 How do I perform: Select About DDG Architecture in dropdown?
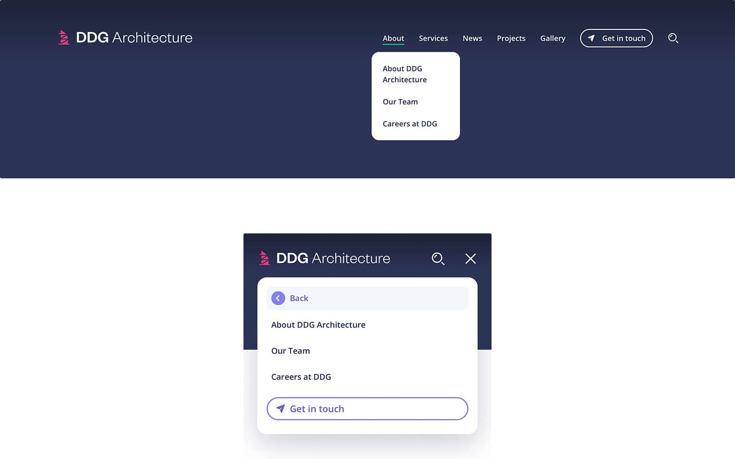(x=405, y=74)
